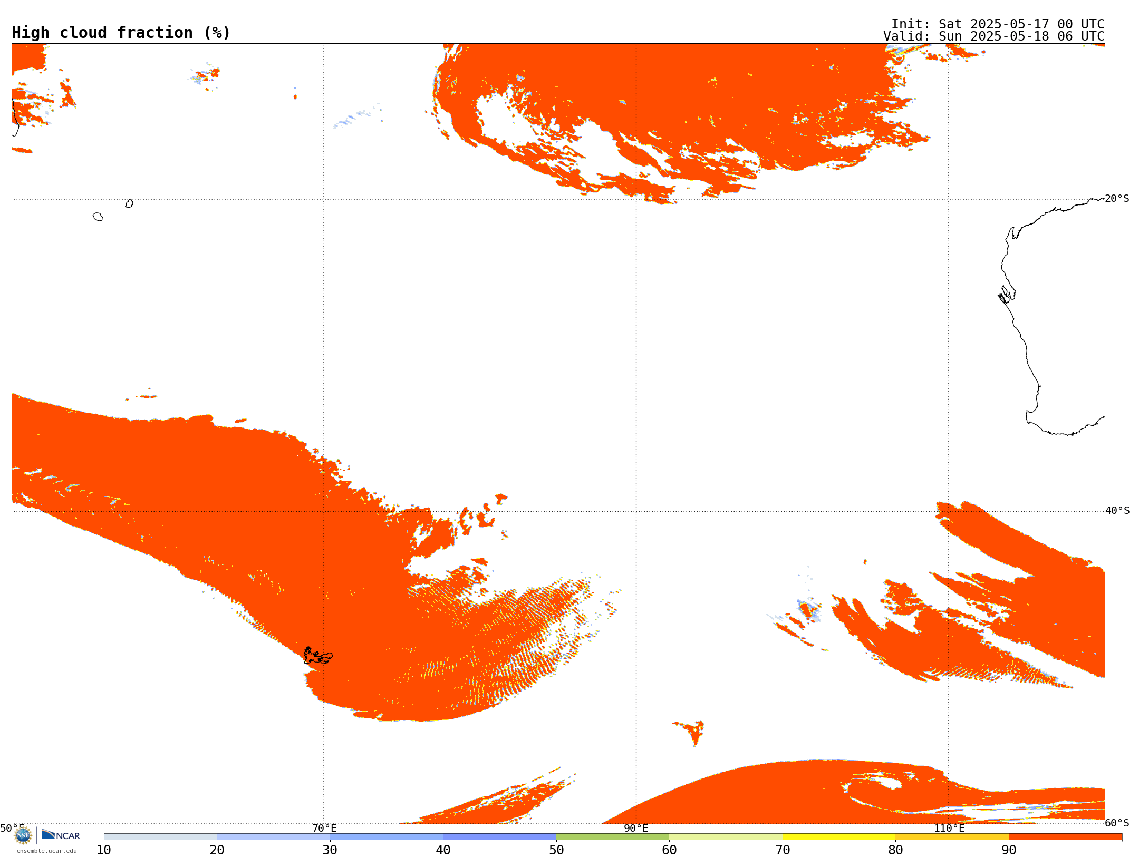Click the 90°E longitude label

(636, 828)
